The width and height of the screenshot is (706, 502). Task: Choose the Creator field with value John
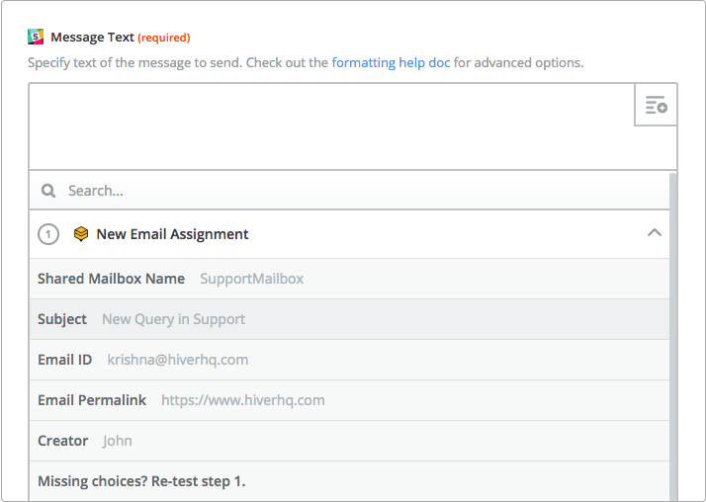349,441
